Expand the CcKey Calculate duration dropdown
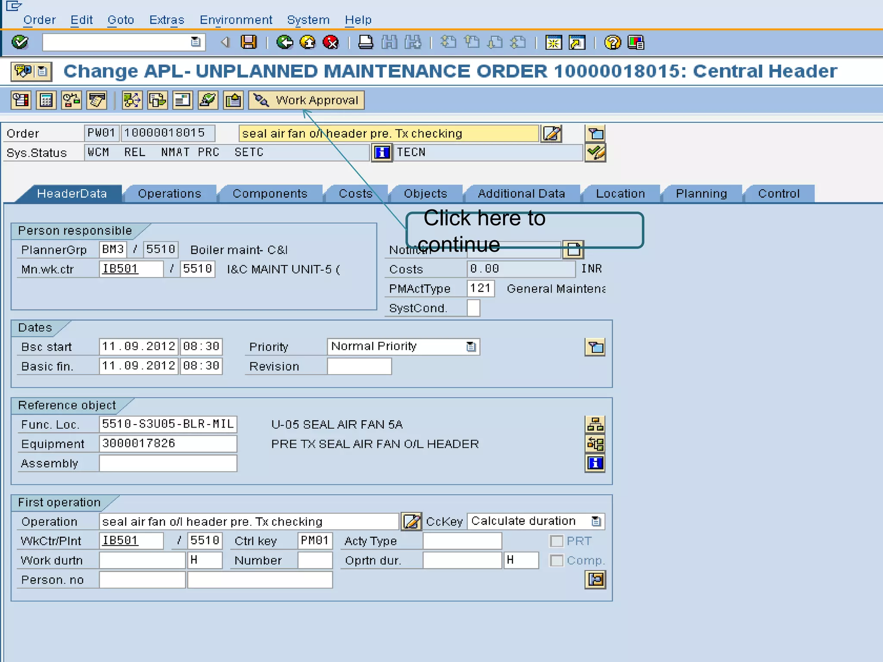Screen dimensions: 883x662 coord(596,521)
